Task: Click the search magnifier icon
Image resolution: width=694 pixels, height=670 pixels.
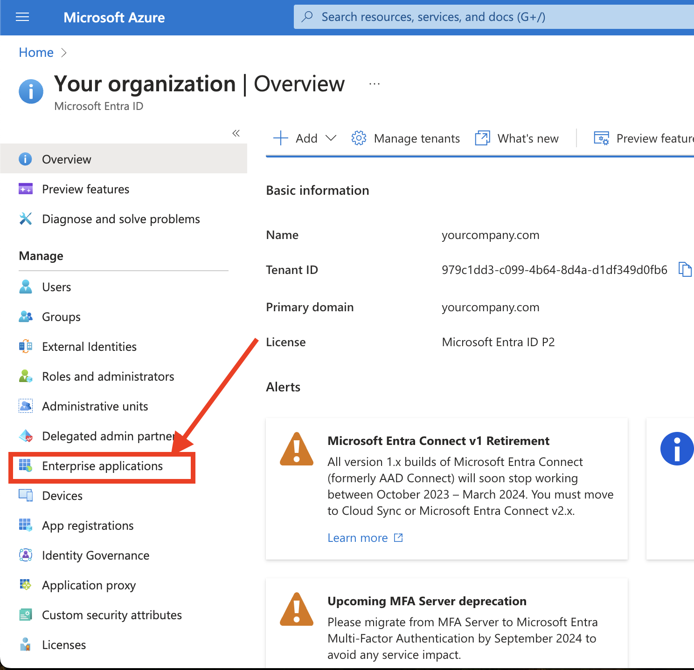Action: point(307,17)
